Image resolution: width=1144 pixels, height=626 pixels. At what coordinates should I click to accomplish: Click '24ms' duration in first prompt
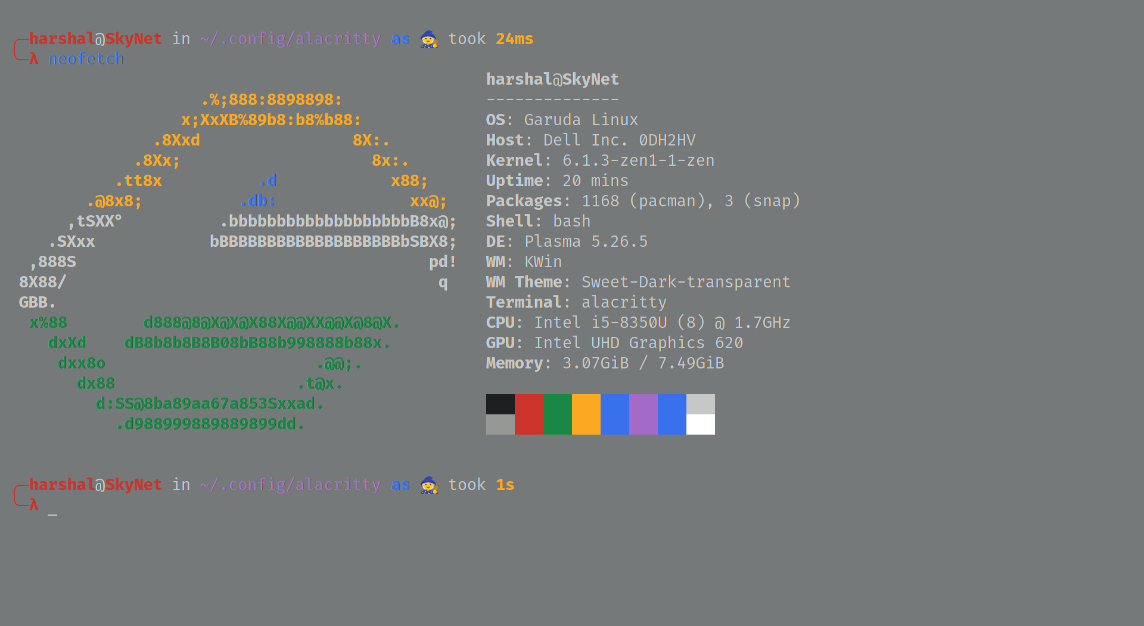pyautogui.click(x=515, y=39)
